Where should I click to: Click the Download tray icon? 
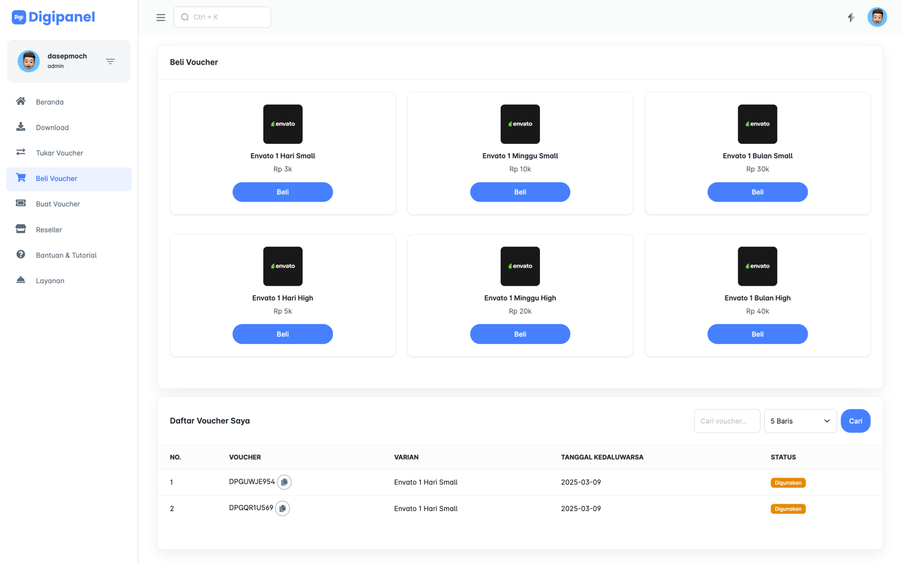pos(21,127)
